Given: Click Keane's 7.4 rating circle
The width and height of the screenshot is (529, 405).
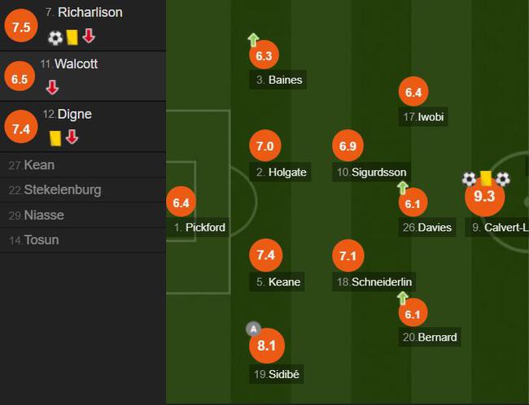Looking at the screenshot, I should point(266,255).
